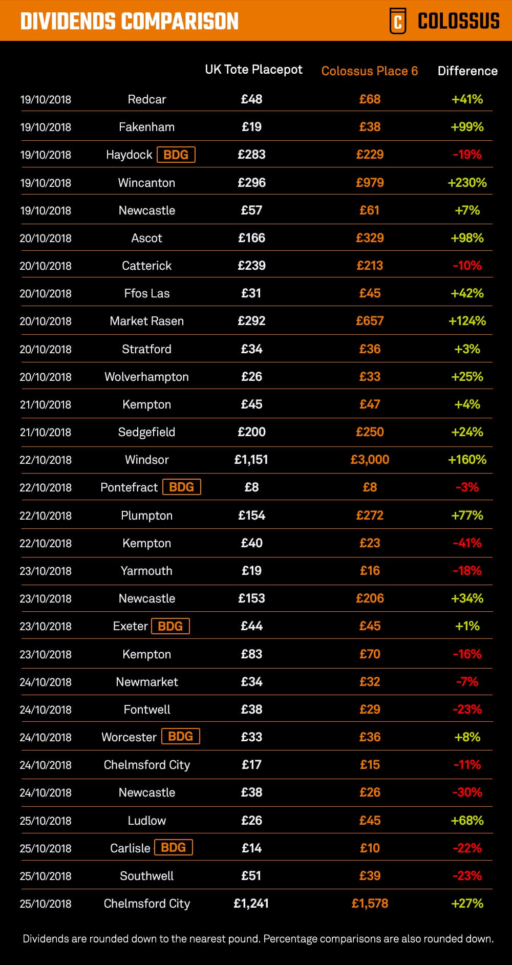Image resolution: width=512 pixels, height=965 pixels.
Task: Click the Windsor £3,000 Colossus dividend
Action: click(x=370, y=460)
